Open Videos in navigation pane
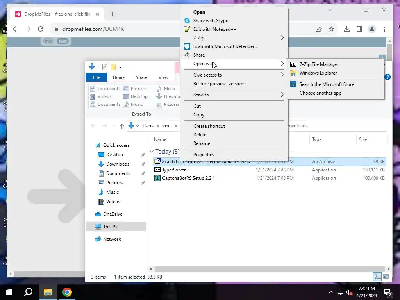The image size is (400, 300). [113, 202]
